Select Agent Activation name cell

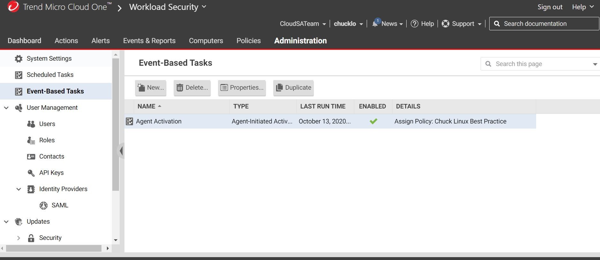(x=159, y=121)
